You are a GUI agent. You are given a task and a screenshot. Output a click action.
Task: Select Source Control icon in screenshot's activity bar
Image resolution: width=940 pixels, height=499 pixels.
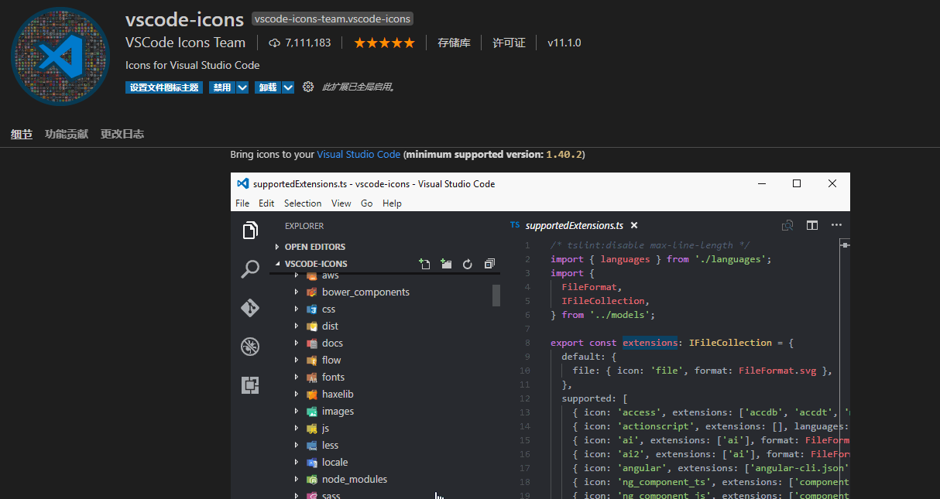click(250, 308)
